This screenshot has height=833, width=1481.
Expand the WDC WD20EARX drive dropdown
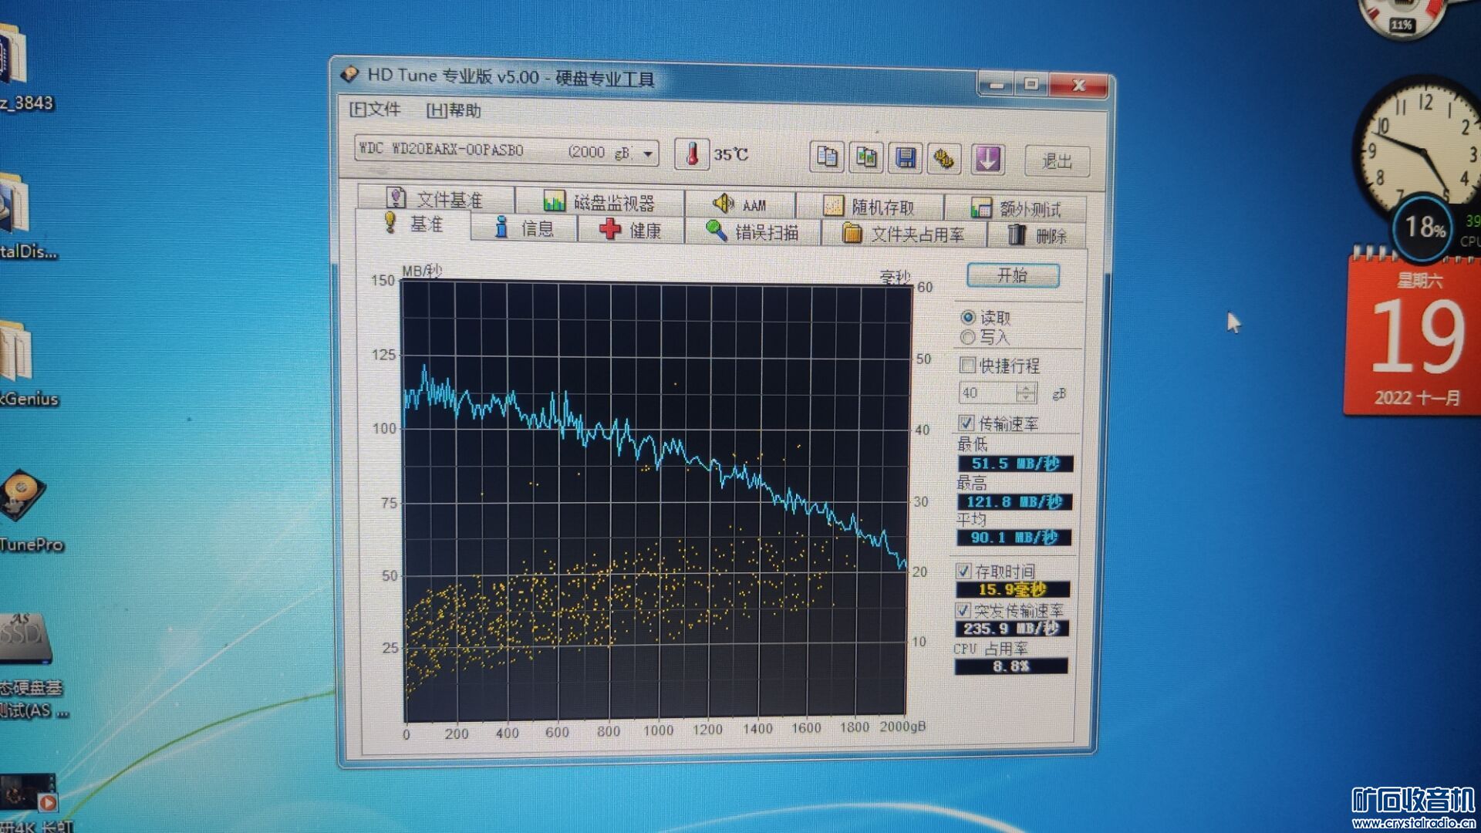point(648,153)
